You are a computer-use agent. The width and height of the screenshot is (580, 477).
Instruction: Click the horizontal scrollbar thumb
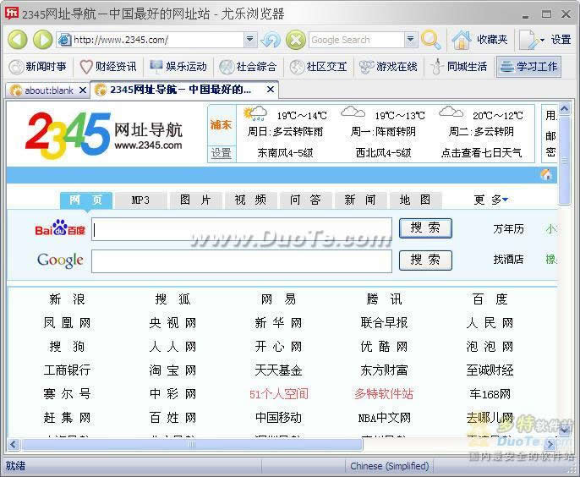tap(192, 444)
